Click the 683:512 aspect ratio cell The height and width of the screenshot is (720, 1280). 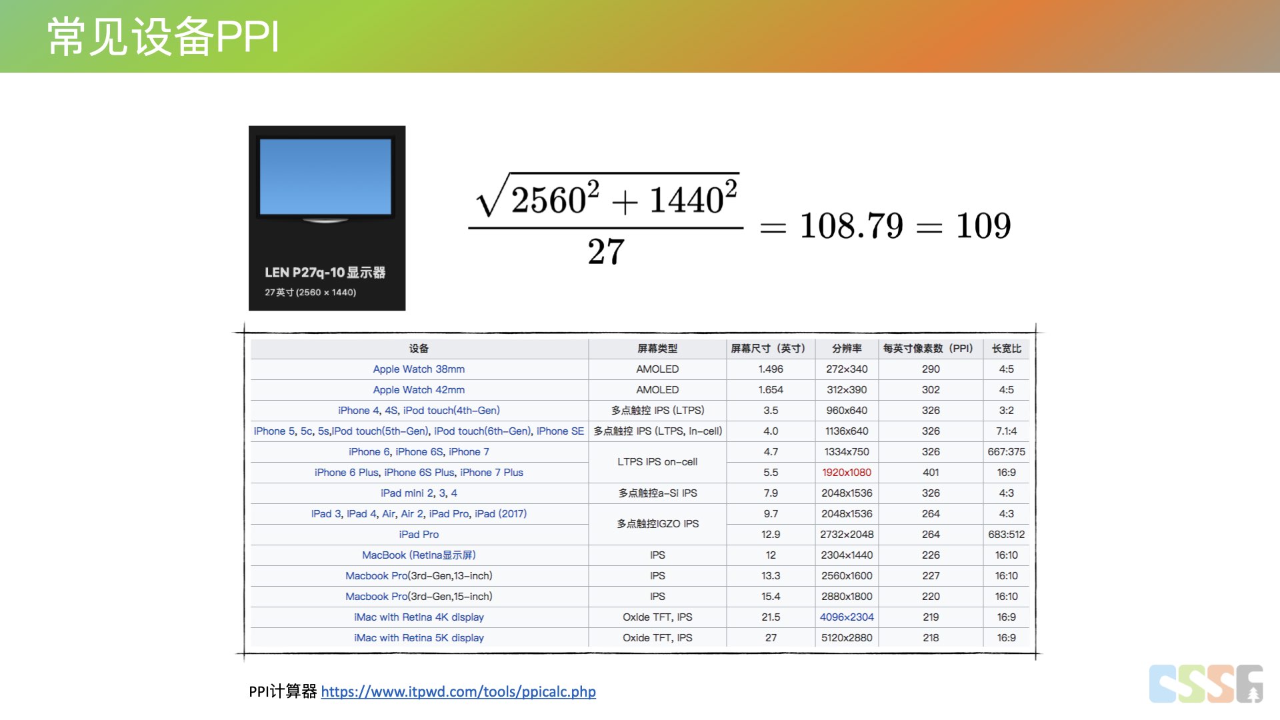click(1007, 535)
